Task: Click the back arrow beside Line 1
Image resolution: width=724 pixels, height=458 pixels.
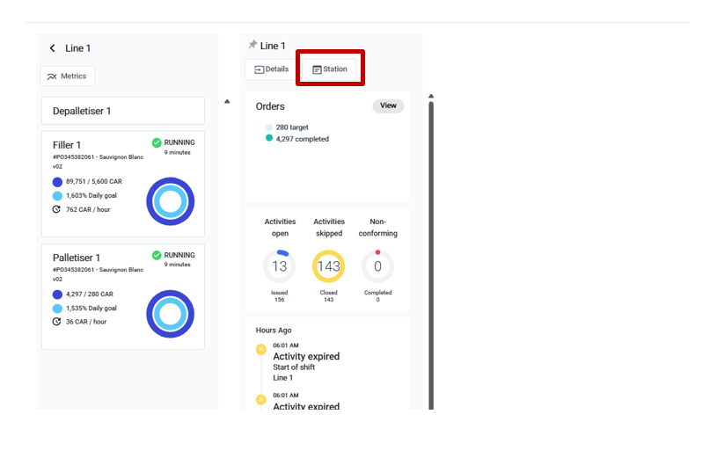Action: click(x=52, y=48)
